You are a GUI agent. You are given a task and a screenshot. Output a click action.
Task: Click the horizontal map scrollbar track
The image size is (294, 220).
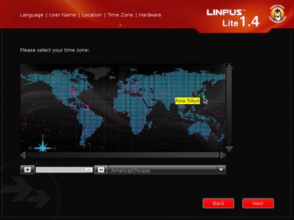(x=123, y=155)
